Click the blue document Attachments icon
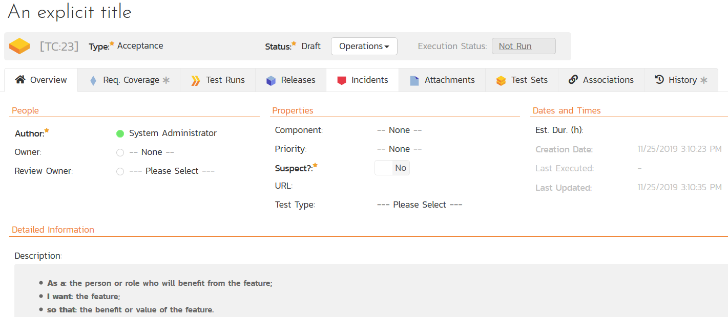Image resolution: width=728 pixels, height=317 pixels. pyautogui.click(x=414, y=80)
